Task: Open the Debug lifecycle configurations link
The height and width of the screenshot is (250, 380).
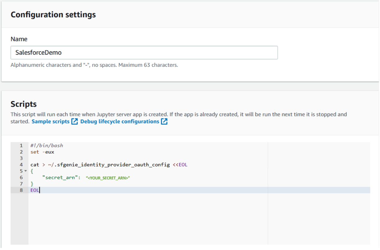Action: pos(120,122)
